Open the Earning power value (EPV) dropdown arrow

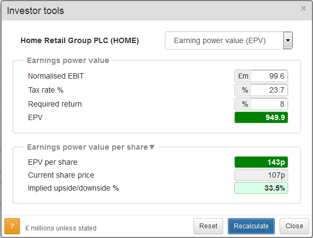(x=288, y=40)
